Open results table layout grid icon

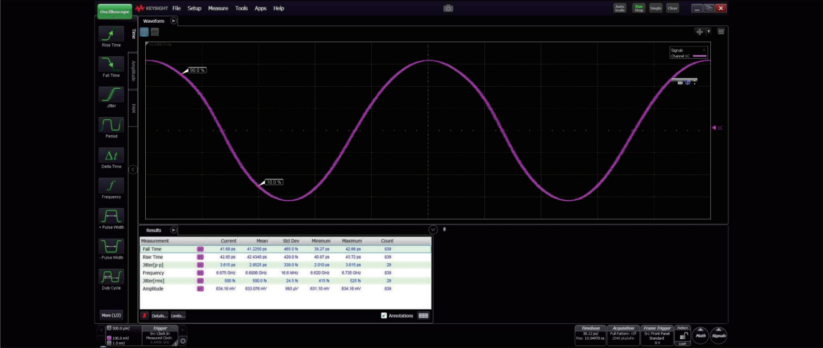pos(423,315)
